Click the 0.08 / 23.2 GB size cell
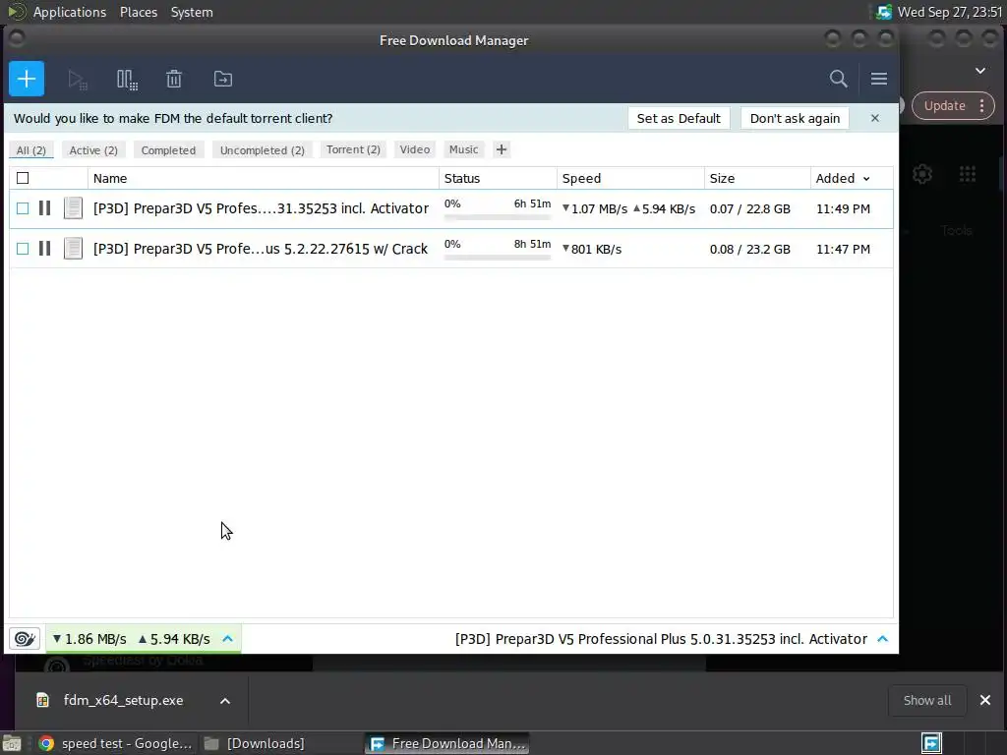This screenshot has height=755, width=1007. [x=750, y=249]
